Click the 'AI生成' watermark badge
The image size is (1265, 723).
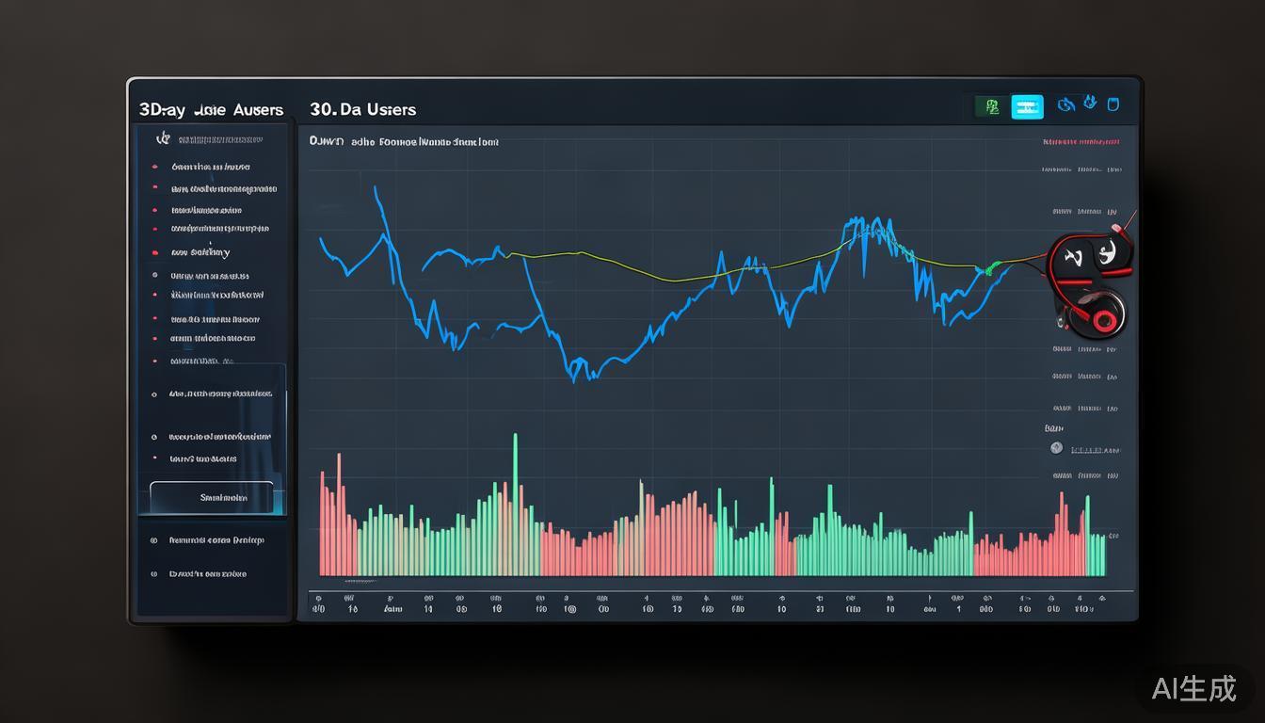point(1193,689)
